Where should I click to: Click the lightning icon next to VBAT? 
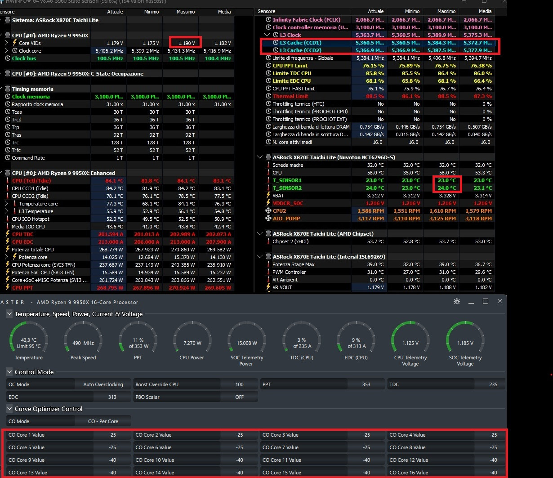tap(268, 196)
